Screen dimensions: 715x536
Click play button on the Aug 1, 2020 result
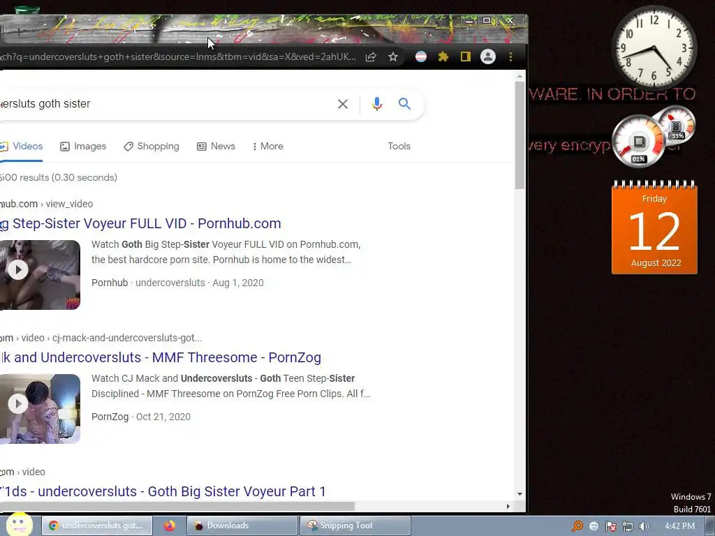(18, 270)
